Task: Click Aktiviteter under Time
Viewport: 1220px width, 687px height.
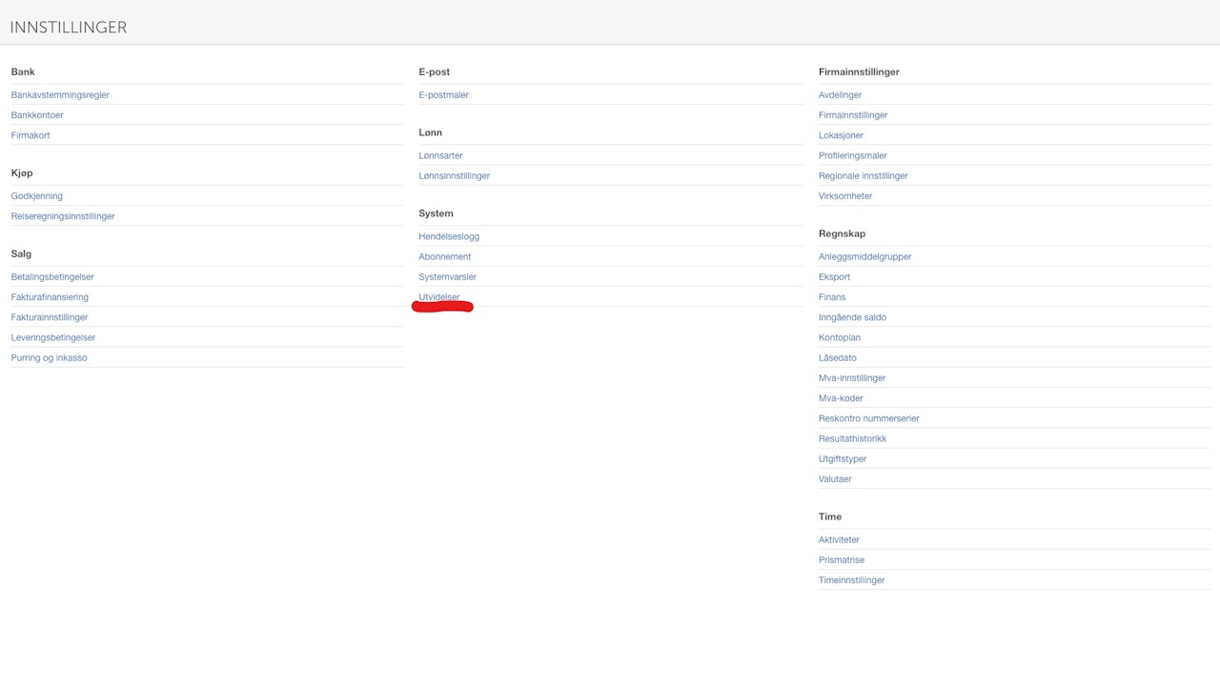Action: [840, 540]
